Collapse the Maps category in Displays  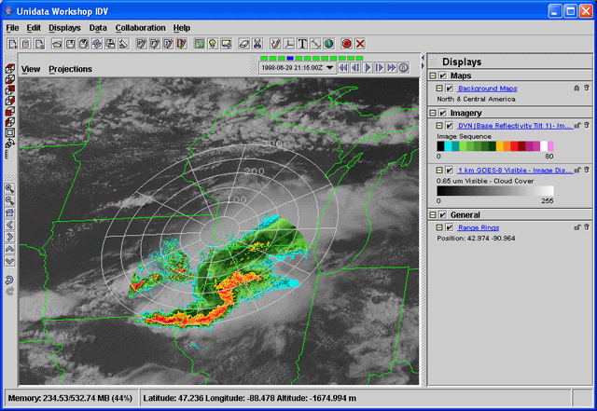tap(433, 75)
